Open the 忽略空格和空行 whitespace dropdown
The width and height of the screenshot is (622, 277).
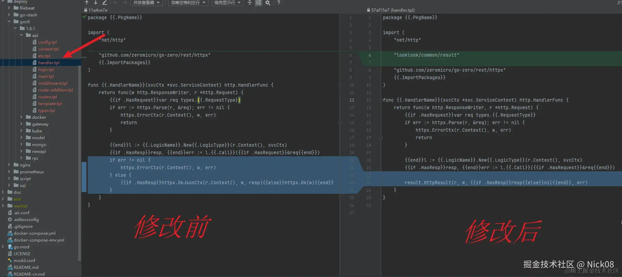188,2
